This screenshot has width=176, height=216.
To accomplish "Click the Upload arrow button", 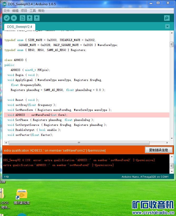I will coord(14,18).
